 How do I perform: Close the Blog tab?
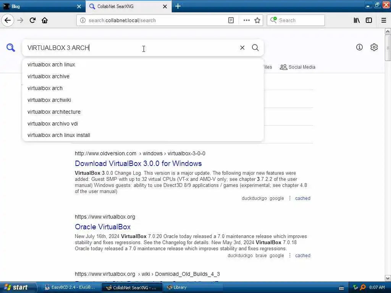[79, 6]
